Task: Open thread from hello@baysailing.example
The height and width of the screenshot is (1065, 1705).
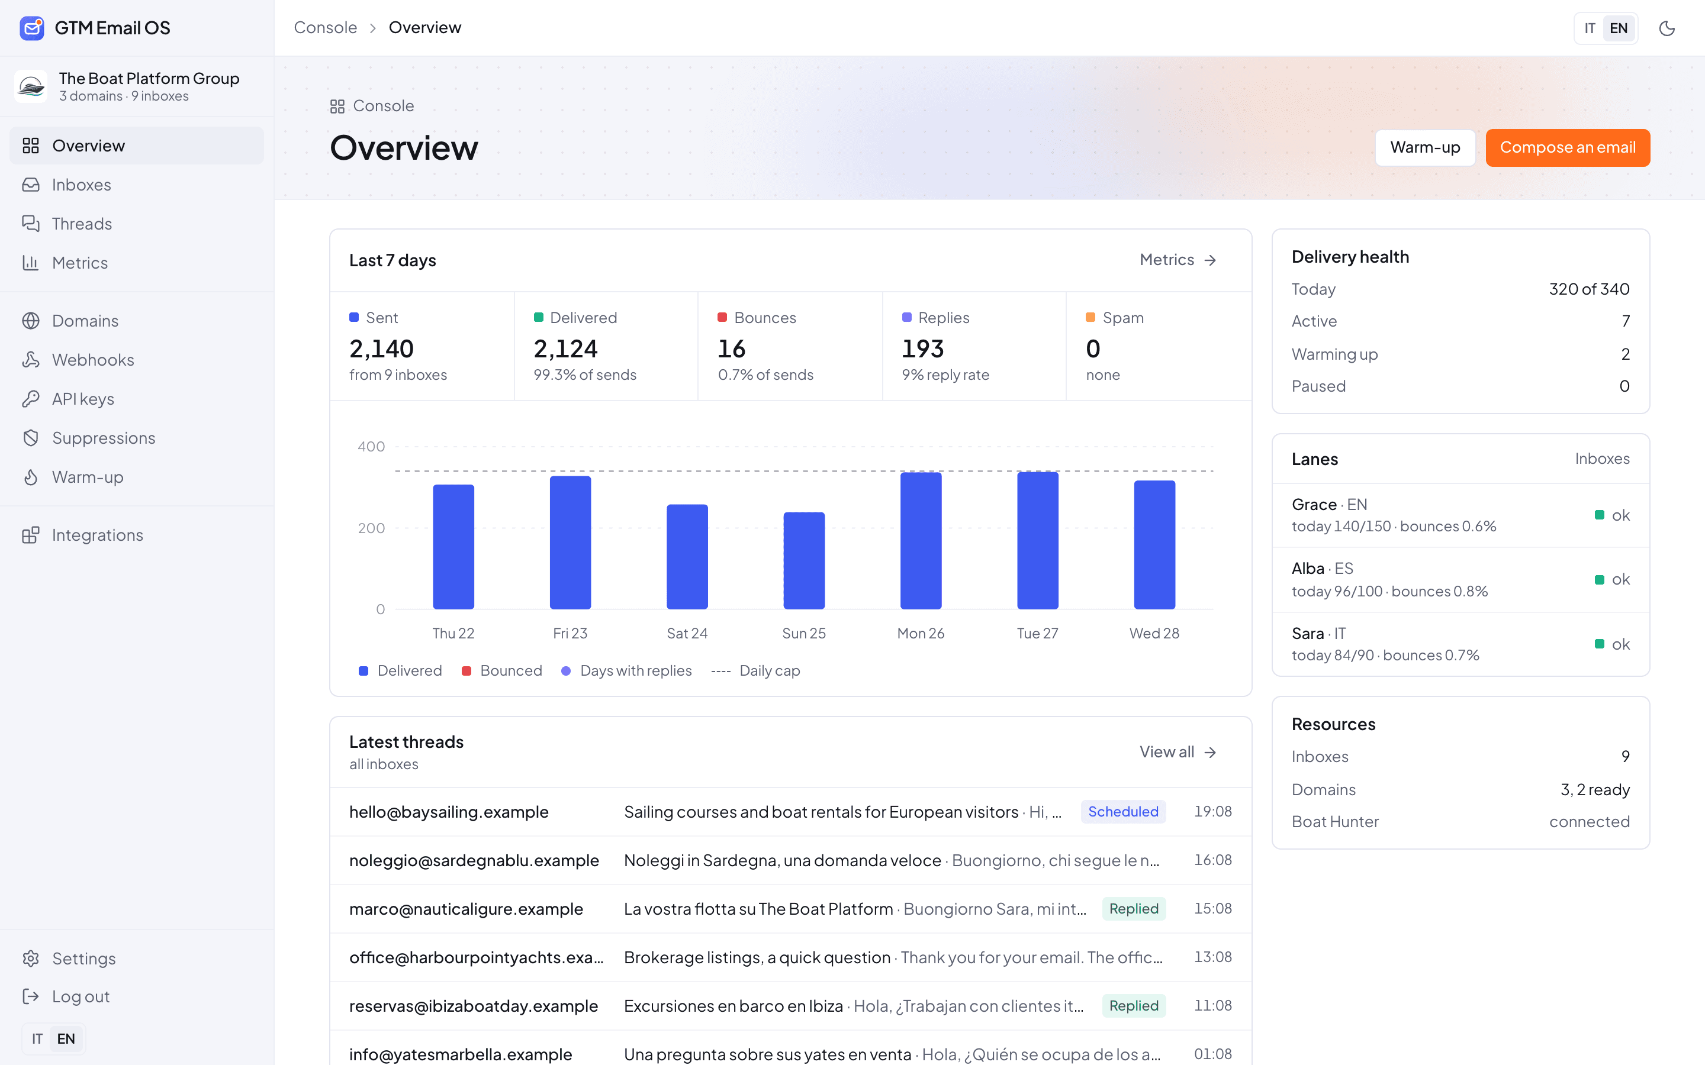Action: pyautogui.click(x=790, y=811)
